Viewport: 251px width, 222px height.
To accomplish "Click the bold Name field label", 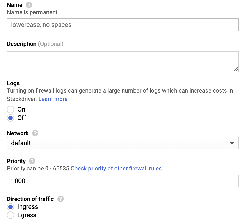I will (15, 5).
